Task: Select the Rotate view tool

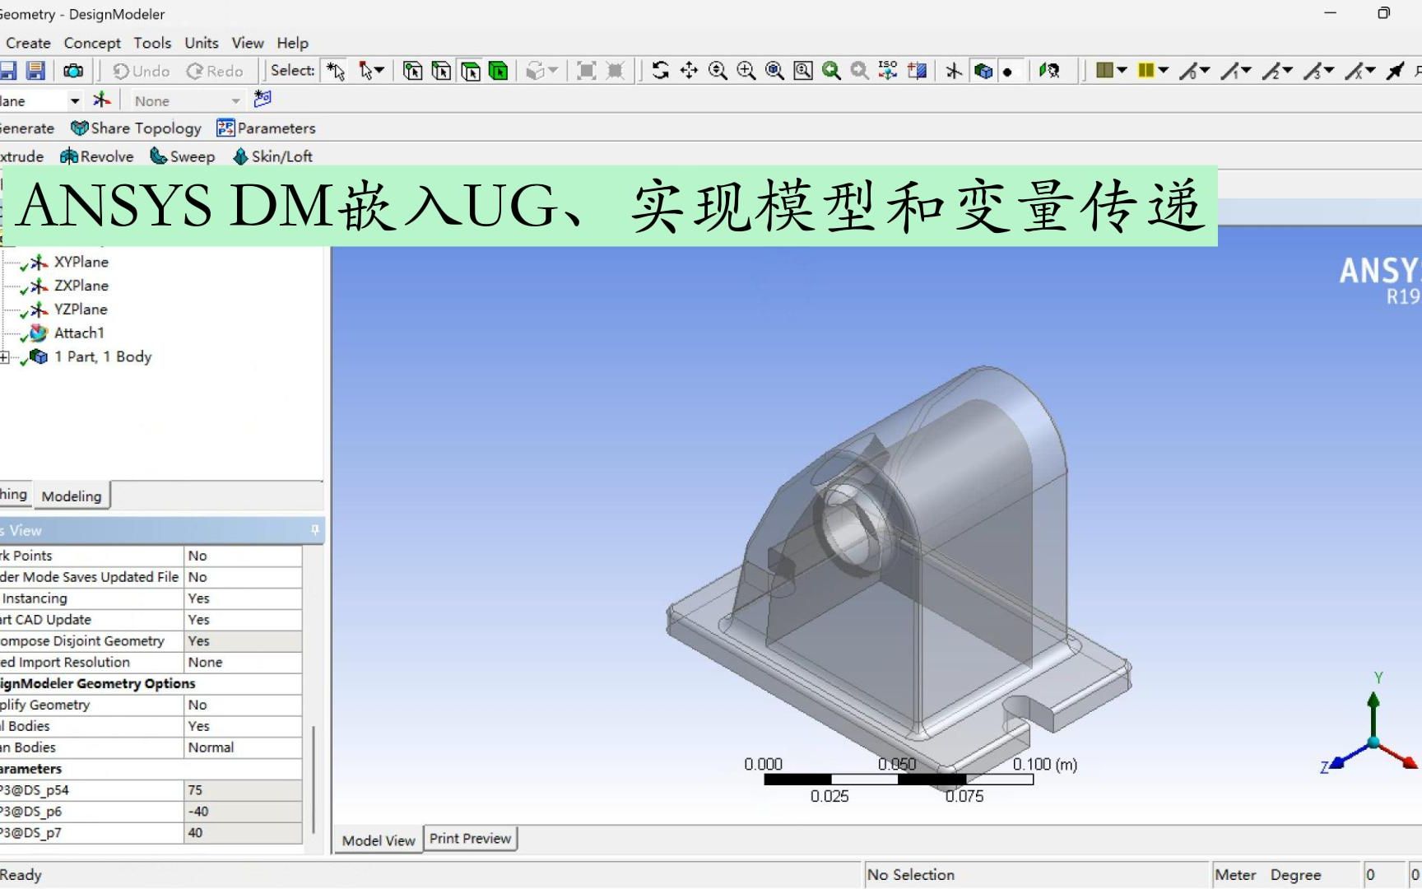Action: [x=661, y=71]
